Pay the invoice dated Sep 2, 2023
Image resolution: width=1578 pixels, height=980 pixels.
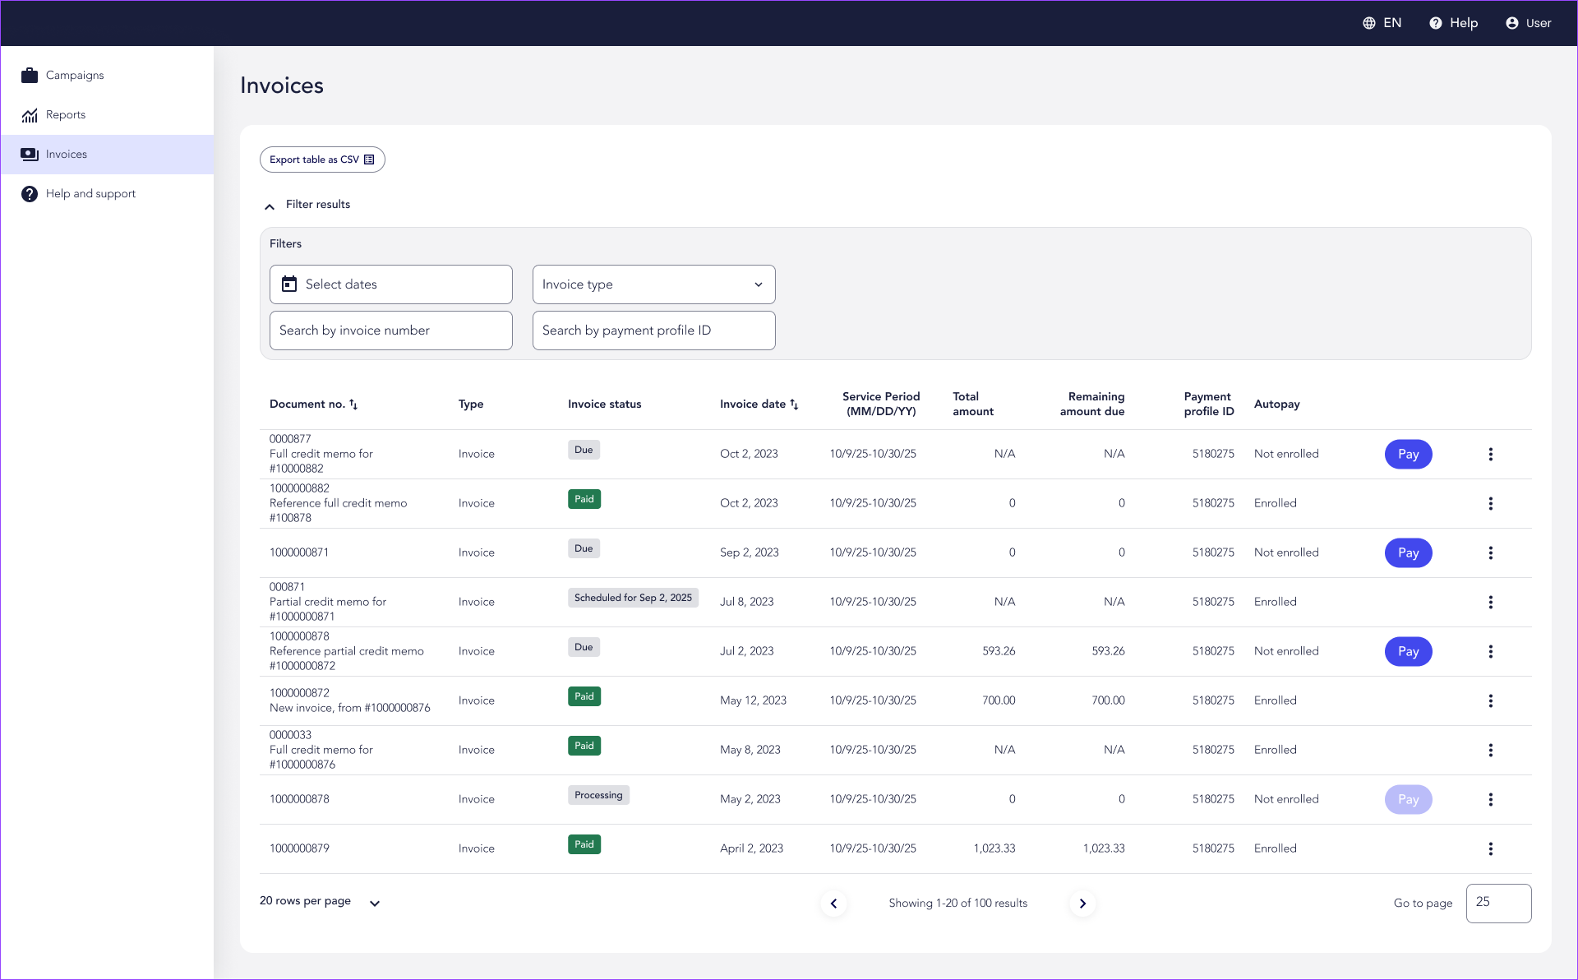tap(1408, 552)
